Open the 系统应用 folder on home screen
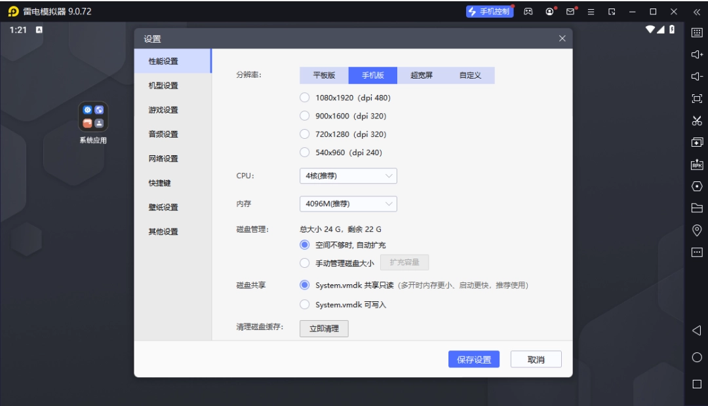Image resolution: width=708 pixels, height=406 pixels. 93,117
